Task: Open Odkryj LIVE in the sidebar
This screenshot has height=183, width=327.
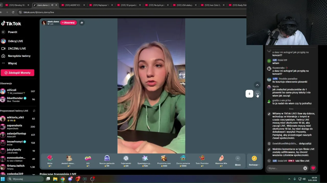Action: pos(12,41)
